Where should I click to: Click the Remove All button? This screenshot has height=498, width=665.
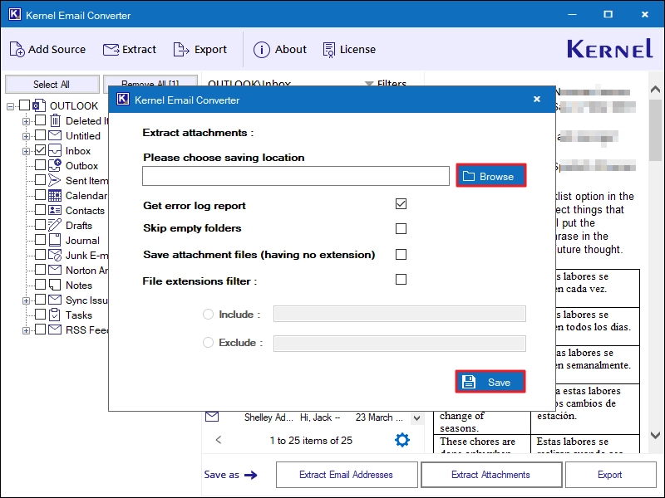pyautogui.click(x=150, y=81)
